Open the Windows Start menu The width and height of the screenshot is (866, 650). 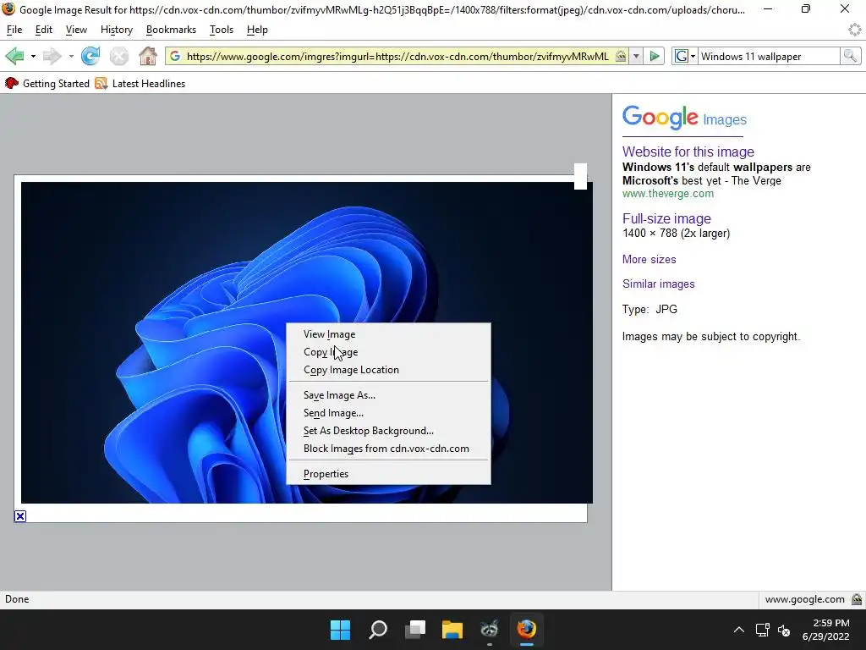pos(340,630)
